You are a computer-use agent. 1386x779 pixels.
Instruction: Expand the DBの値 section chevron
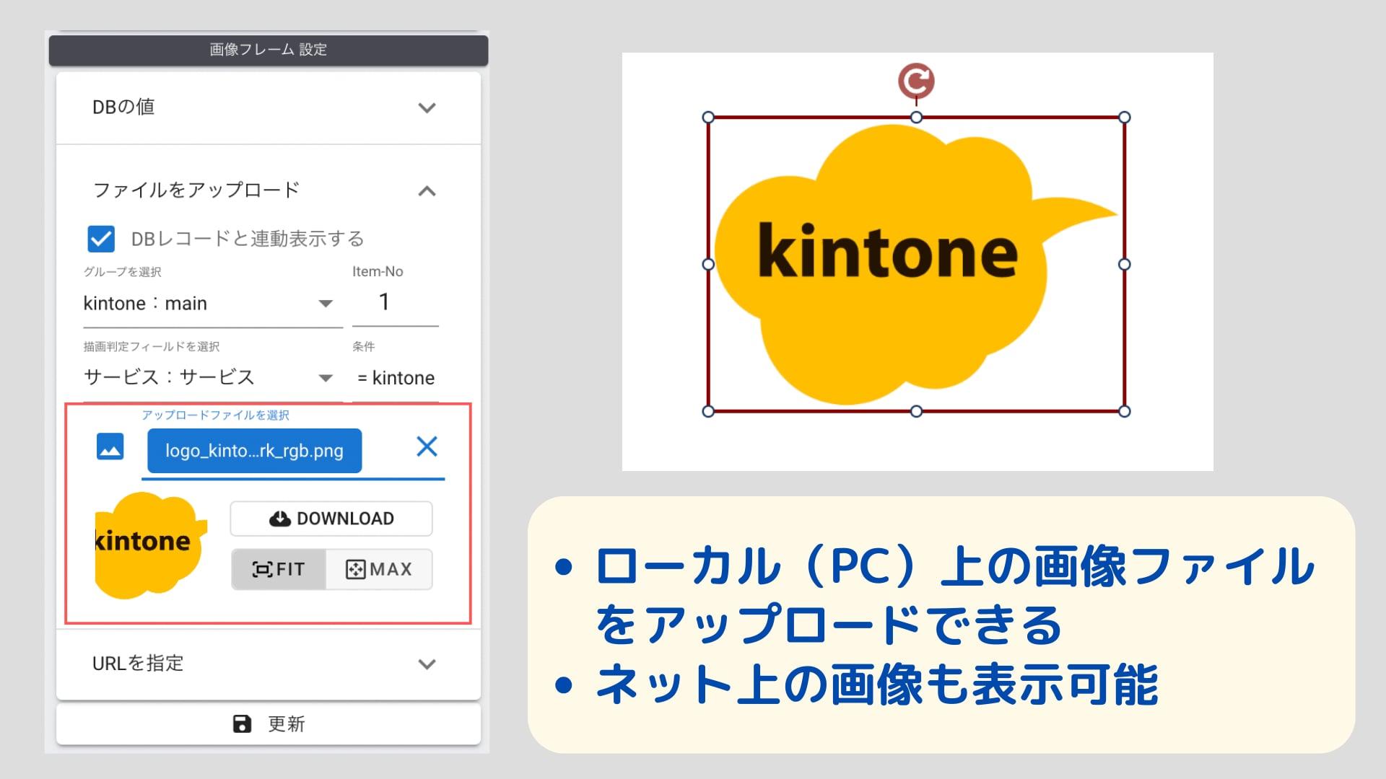pyautogui.click(x=427, y=108)
